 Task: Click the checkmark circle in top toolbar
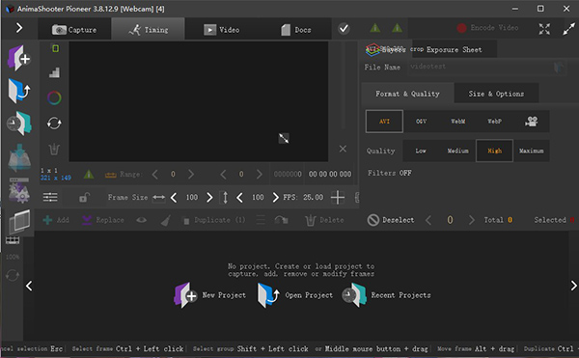click(x=344, y=28)
